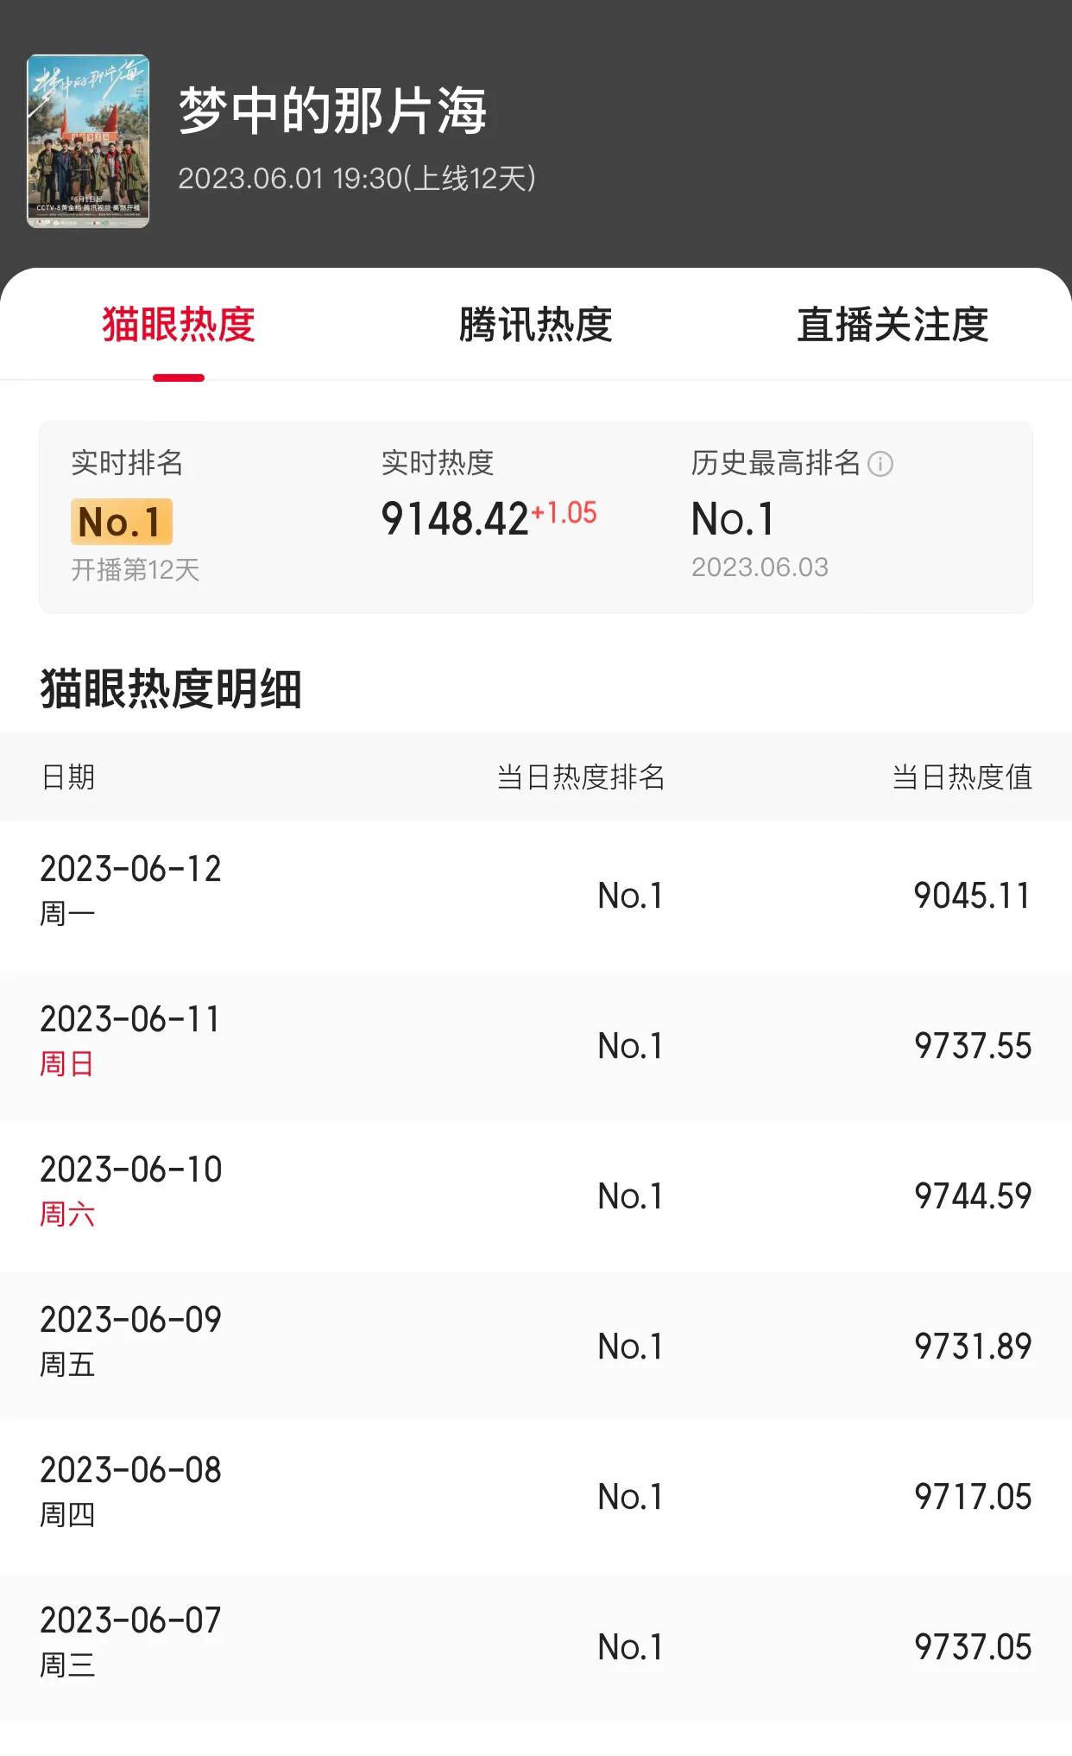Tap the gold No.1 实时排名 badge
Viewport: 1072px width, 1756px height.
coord(121,522)
